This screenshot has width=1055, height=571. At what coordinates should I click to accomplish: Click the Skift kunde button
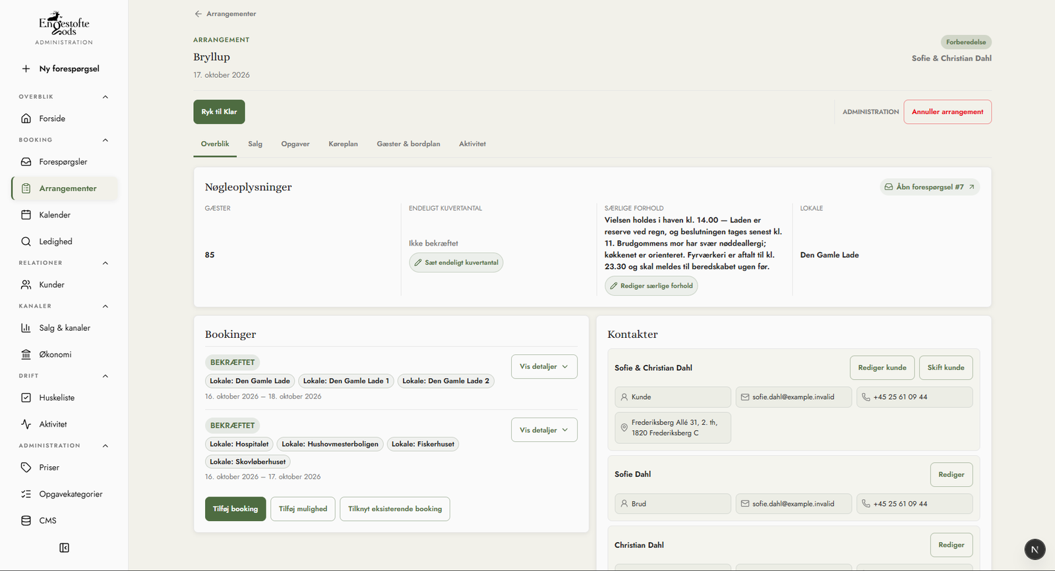946,367
